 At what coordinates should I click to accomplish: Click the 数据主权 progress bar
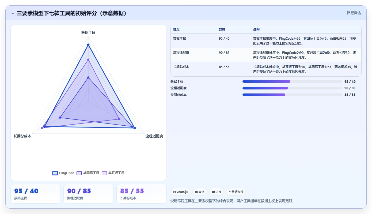click(x=292, y=81)
